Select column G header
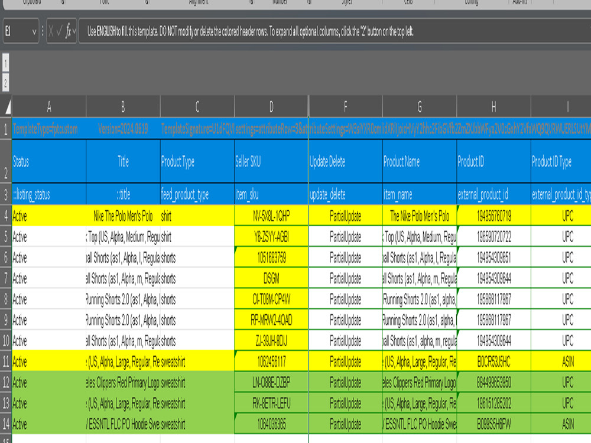The width and height of the screenshot is (591, 443). coord(420,106)
